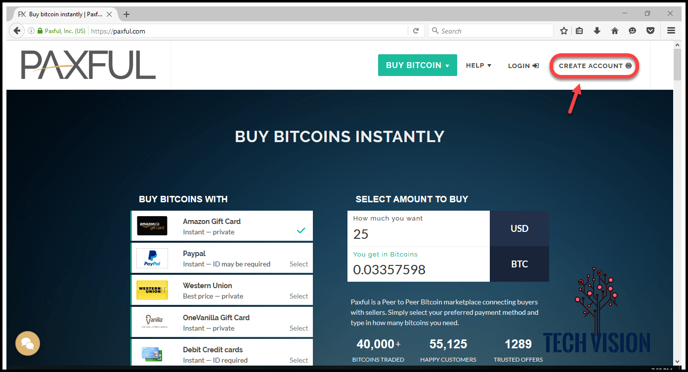Click CREATE ACCOUNT link

click(x=595, y=66)
